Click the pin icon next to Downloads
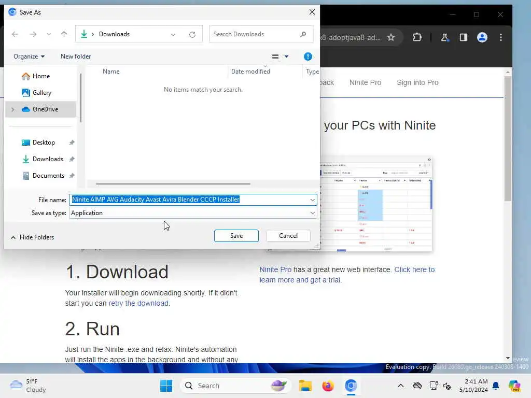 point(72,159)
